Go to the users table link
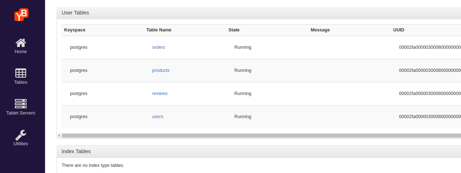The image size is (461, 173). click(x=158, y=117)
